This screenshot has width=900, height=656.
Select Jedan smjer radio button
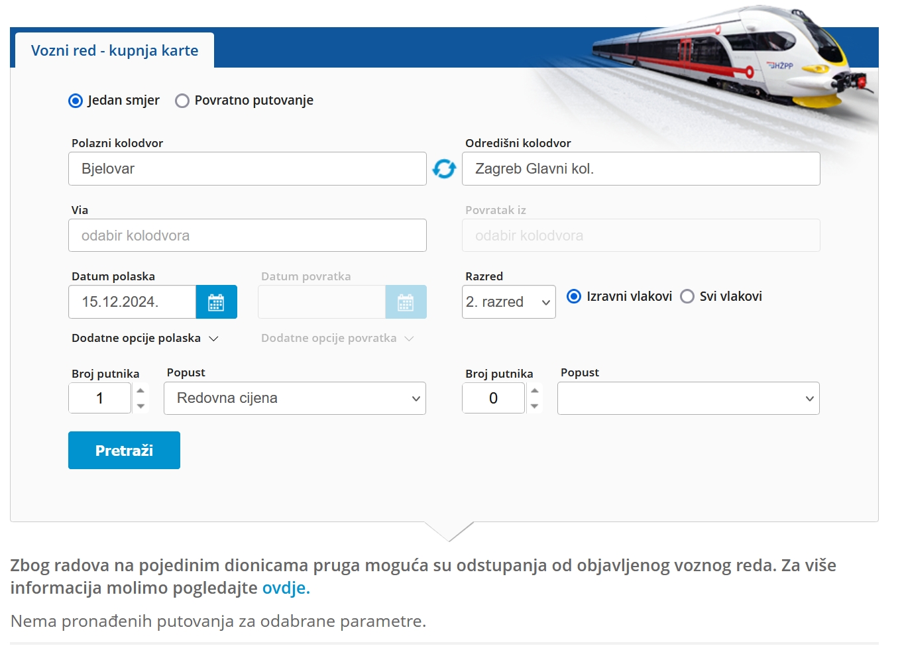[76, 101]
